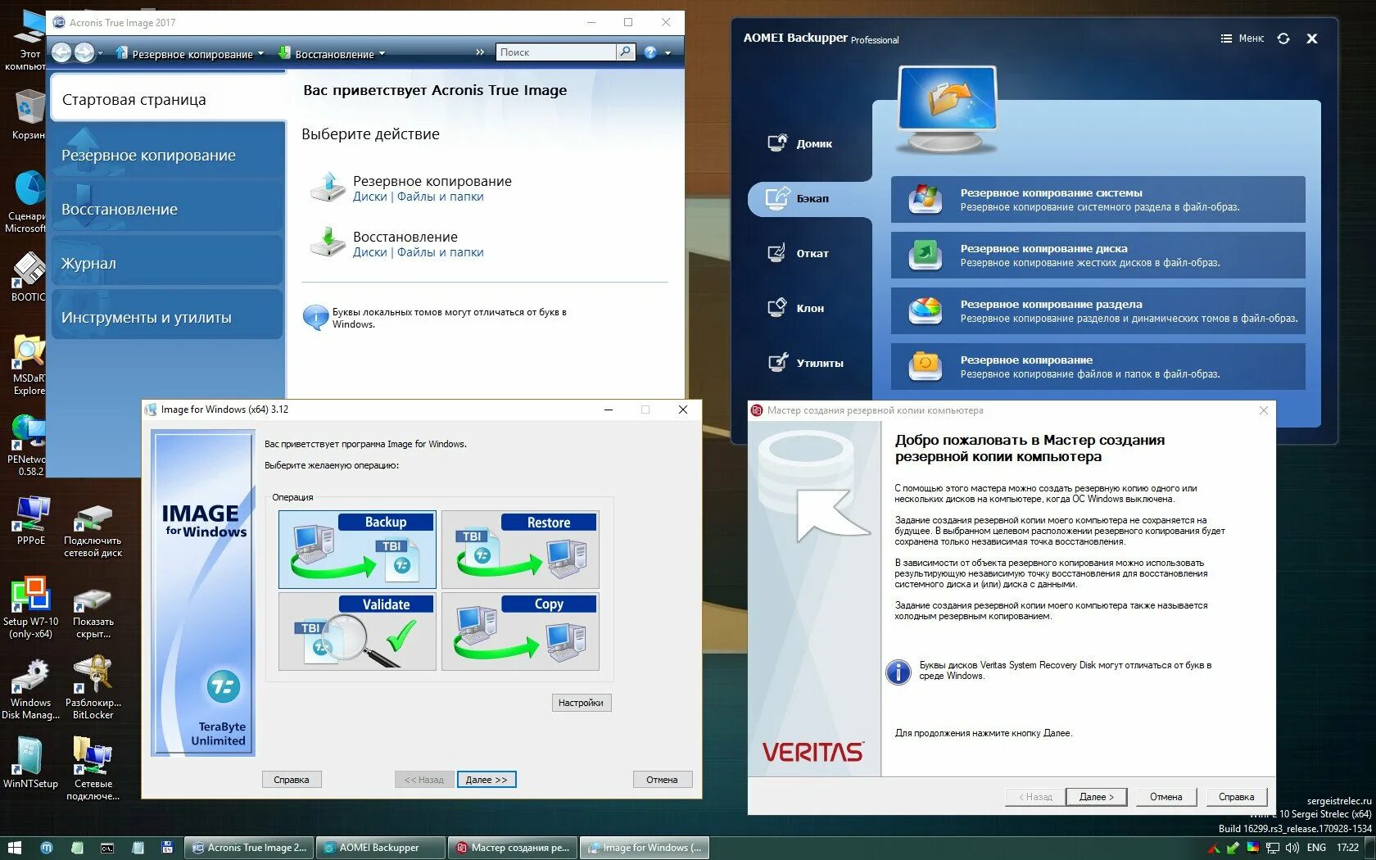
Task: Switch to Acronis True Image taskbar button
Action: [x=249, y=848]
